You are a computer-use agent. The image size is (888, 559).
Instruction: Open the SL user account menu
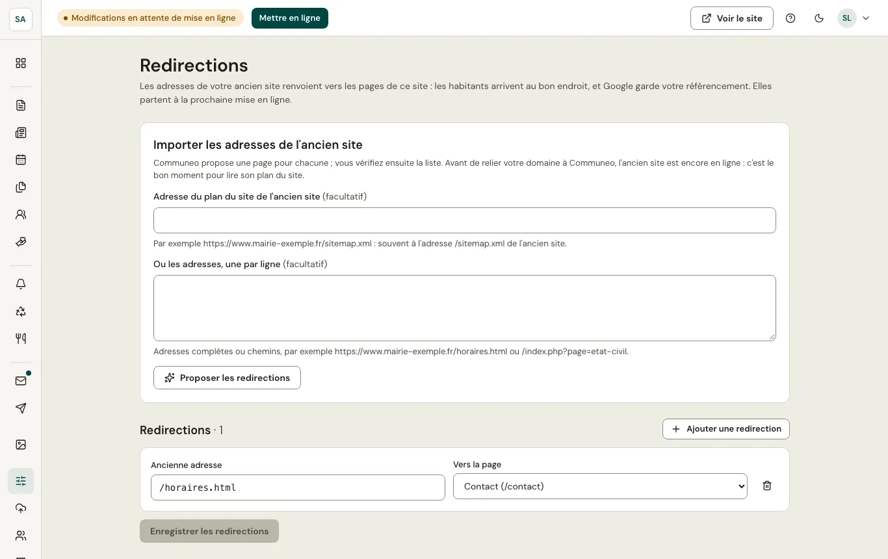854,18
